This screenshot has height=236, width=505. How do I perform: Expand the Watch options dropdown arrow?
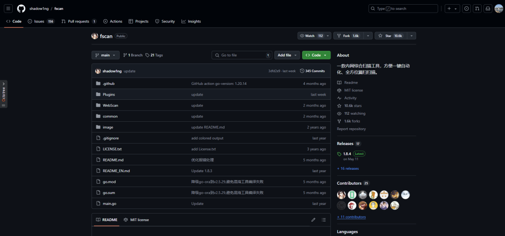[x=328, y=35]
